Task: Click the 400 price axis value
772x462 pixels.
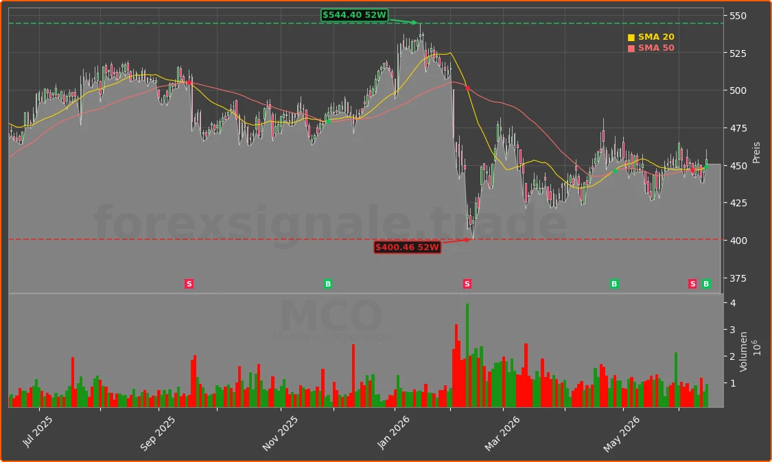Action: pyautogui.click(x=738, y=241)
